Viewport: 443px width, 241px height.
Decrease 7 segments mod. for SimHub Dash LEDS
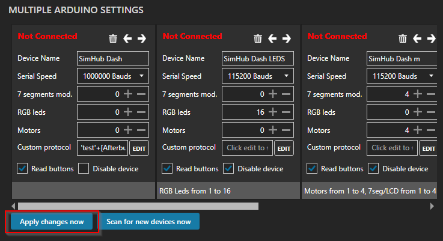coord(286,94)
